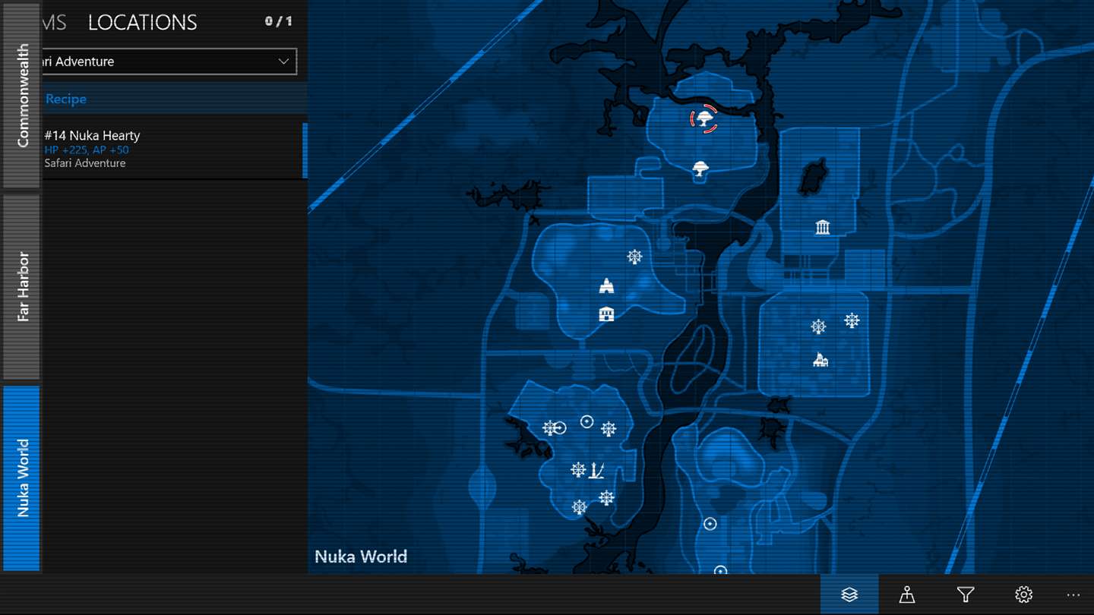The height and width of the screenshot is (615, 1094).
Task: Select the ferris wheel right of the lone circle marker
Action: (609, 429)
